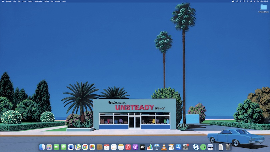Screen dimensions: 270x152
Task: Open System Preferences with update badge
Action: [185, 147]
